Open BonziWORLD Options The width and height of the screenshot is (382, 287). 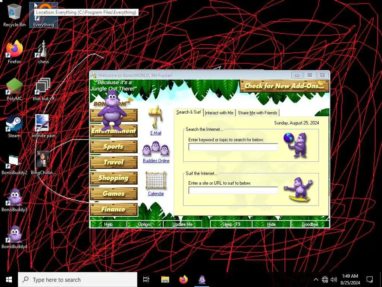145,224
